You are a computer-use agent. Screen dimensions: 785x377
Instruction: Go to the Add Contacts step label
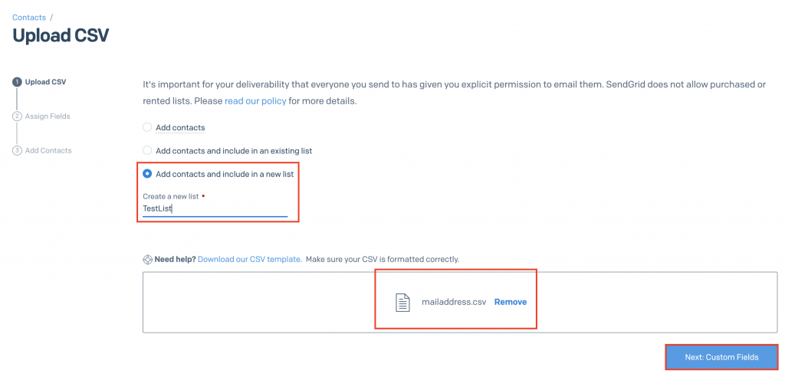pos(48,150)
